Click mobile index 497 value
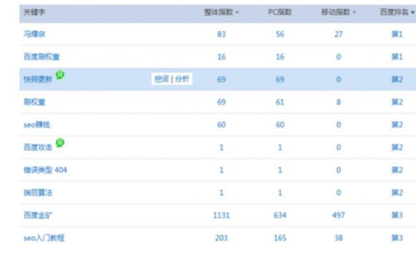This screenshot has width=416, height=253. (338, 215)
